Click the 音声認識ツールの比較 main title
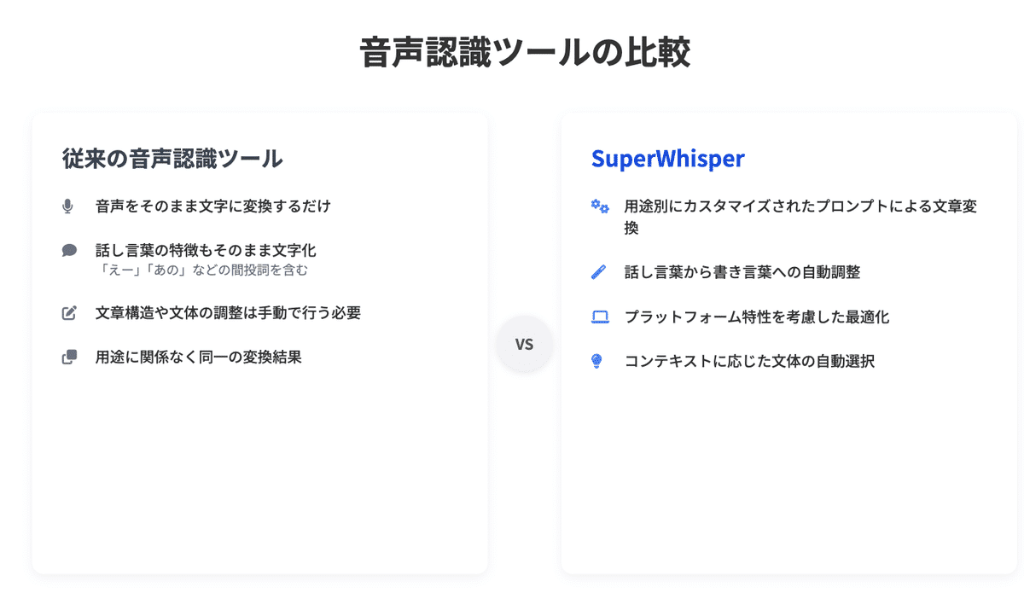1024x593 pixels. [524, 53]
